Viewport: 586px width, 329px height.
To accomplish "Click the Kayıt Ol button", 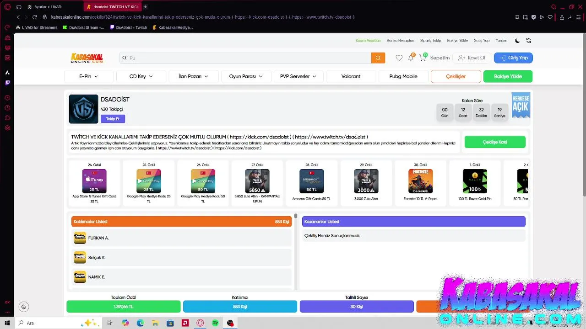I will click(x=472, y=58).
